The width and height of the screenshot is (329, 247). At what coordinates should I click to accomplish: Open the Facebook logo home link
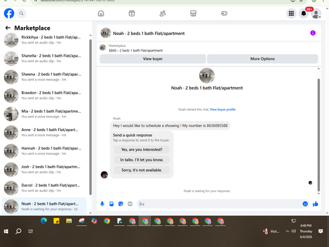pos(9,13)
